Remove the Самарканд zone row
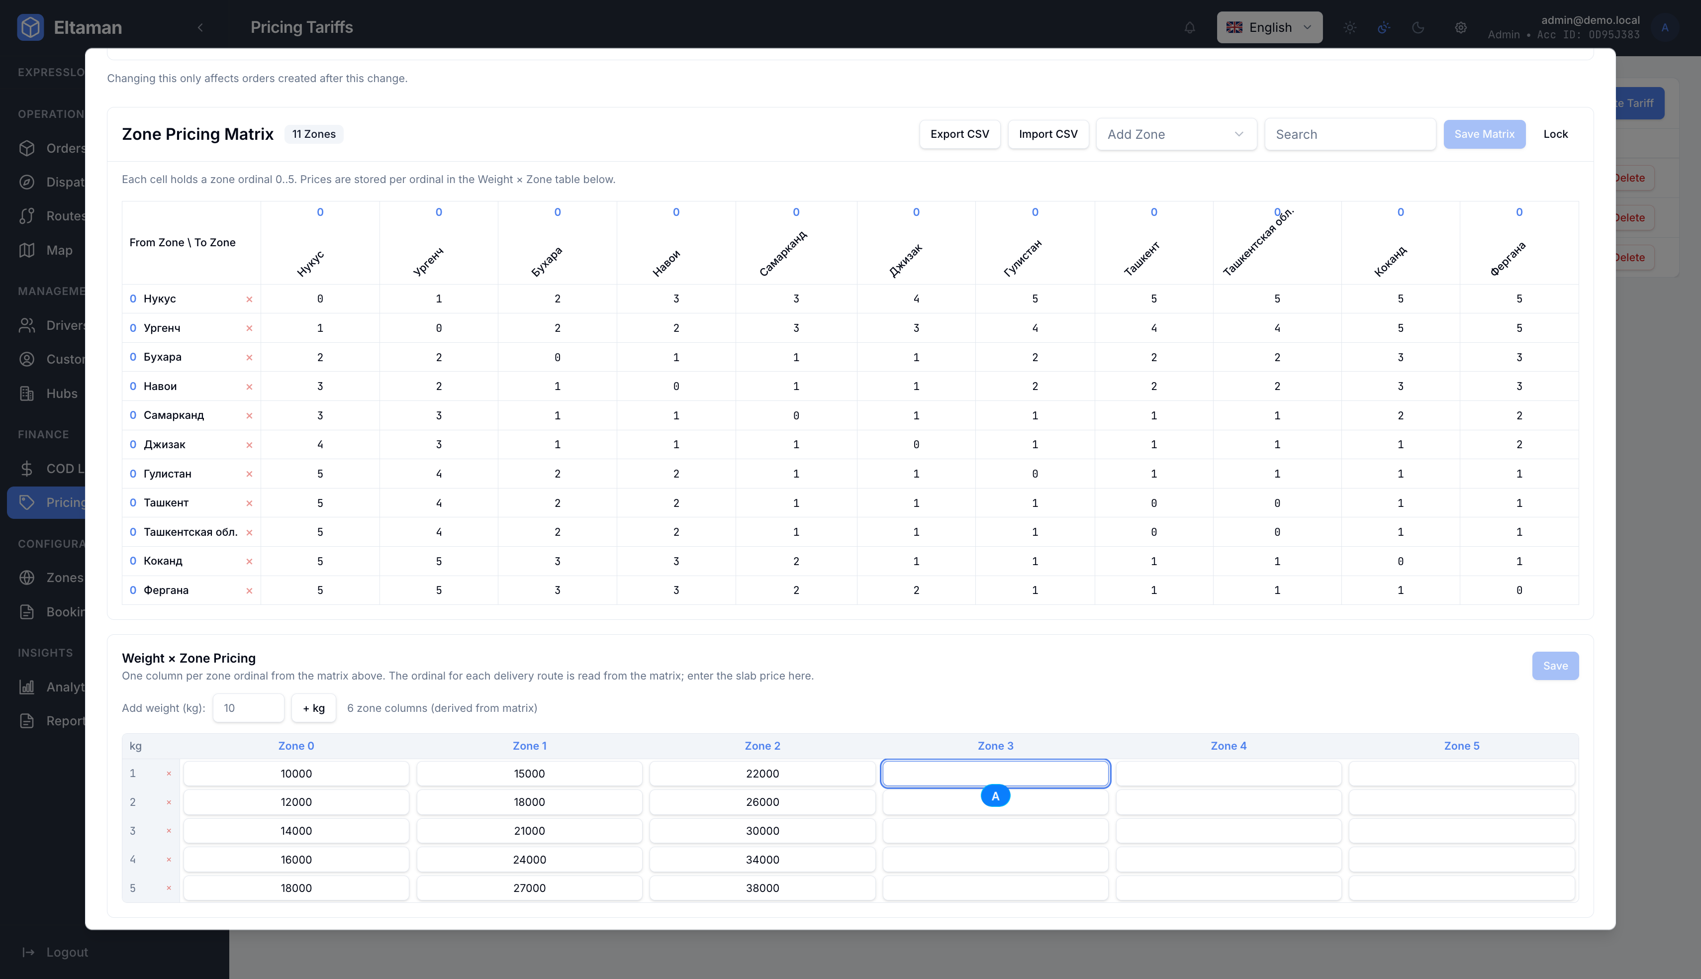 click(x=249, y=415)
